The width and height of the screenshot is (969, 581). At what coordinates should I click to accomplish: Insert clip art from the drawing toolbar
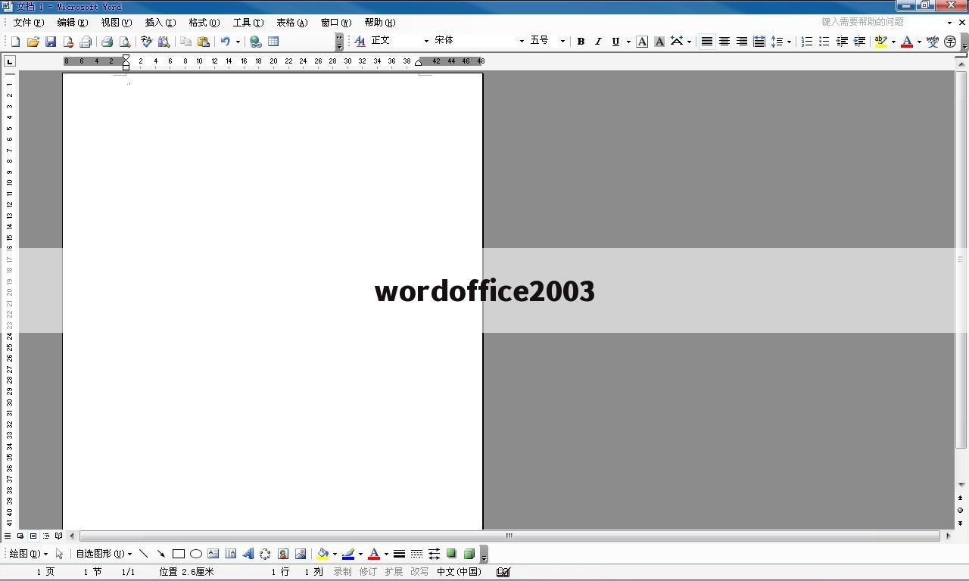(x=283, y=554)
